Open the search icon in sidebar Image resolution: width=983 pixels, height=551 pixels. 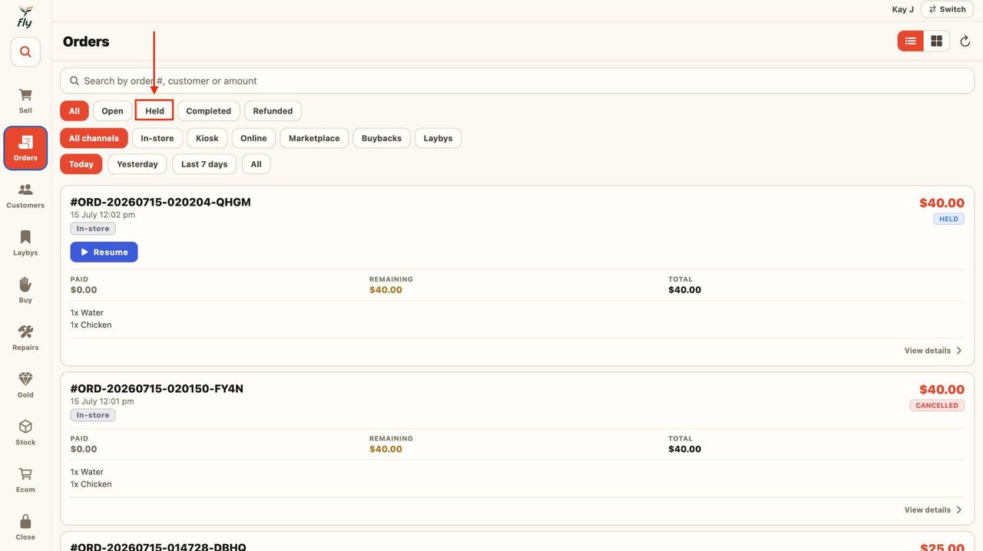click(x=25, y=52)
